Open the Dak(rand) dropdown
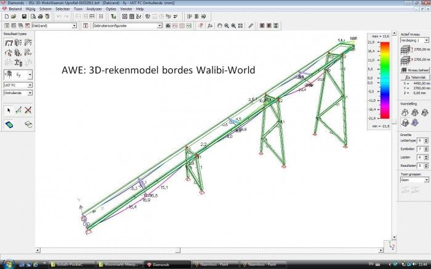 tap(75, 26)
